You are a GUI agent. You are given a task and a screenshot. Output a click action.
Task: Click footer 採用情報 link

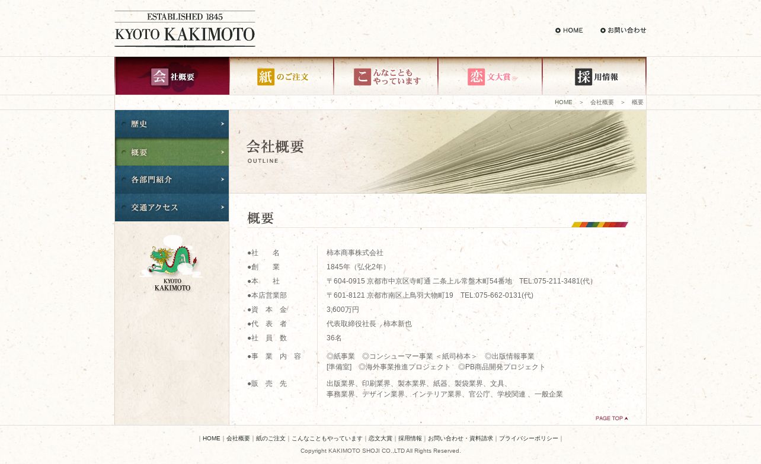[x=410, y=439]
